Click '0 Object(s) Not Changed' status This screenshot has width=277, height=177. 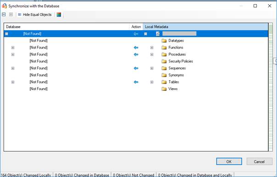[133, 175]
